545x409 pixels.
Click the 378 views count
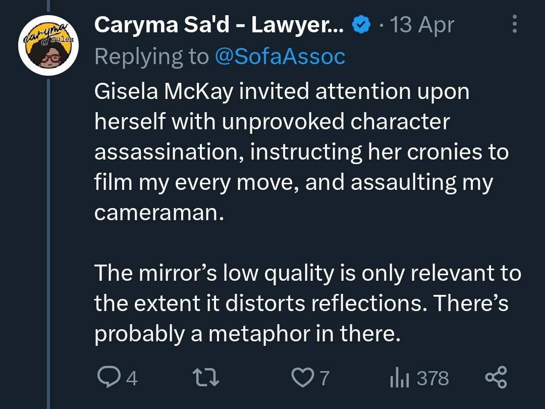[x=433, y=378]
